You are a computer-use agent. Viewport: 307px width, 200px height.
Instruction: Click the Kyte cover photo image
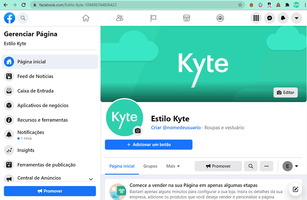pyautogui.click(x=204, y=64)
